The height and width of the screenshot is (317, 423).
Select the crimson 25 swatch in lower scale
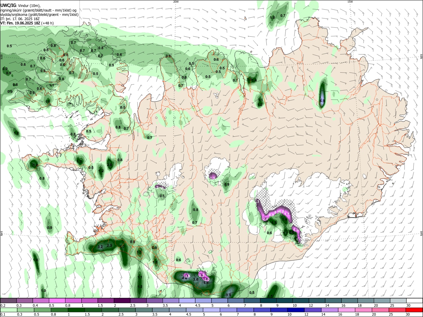coord(397,310)
